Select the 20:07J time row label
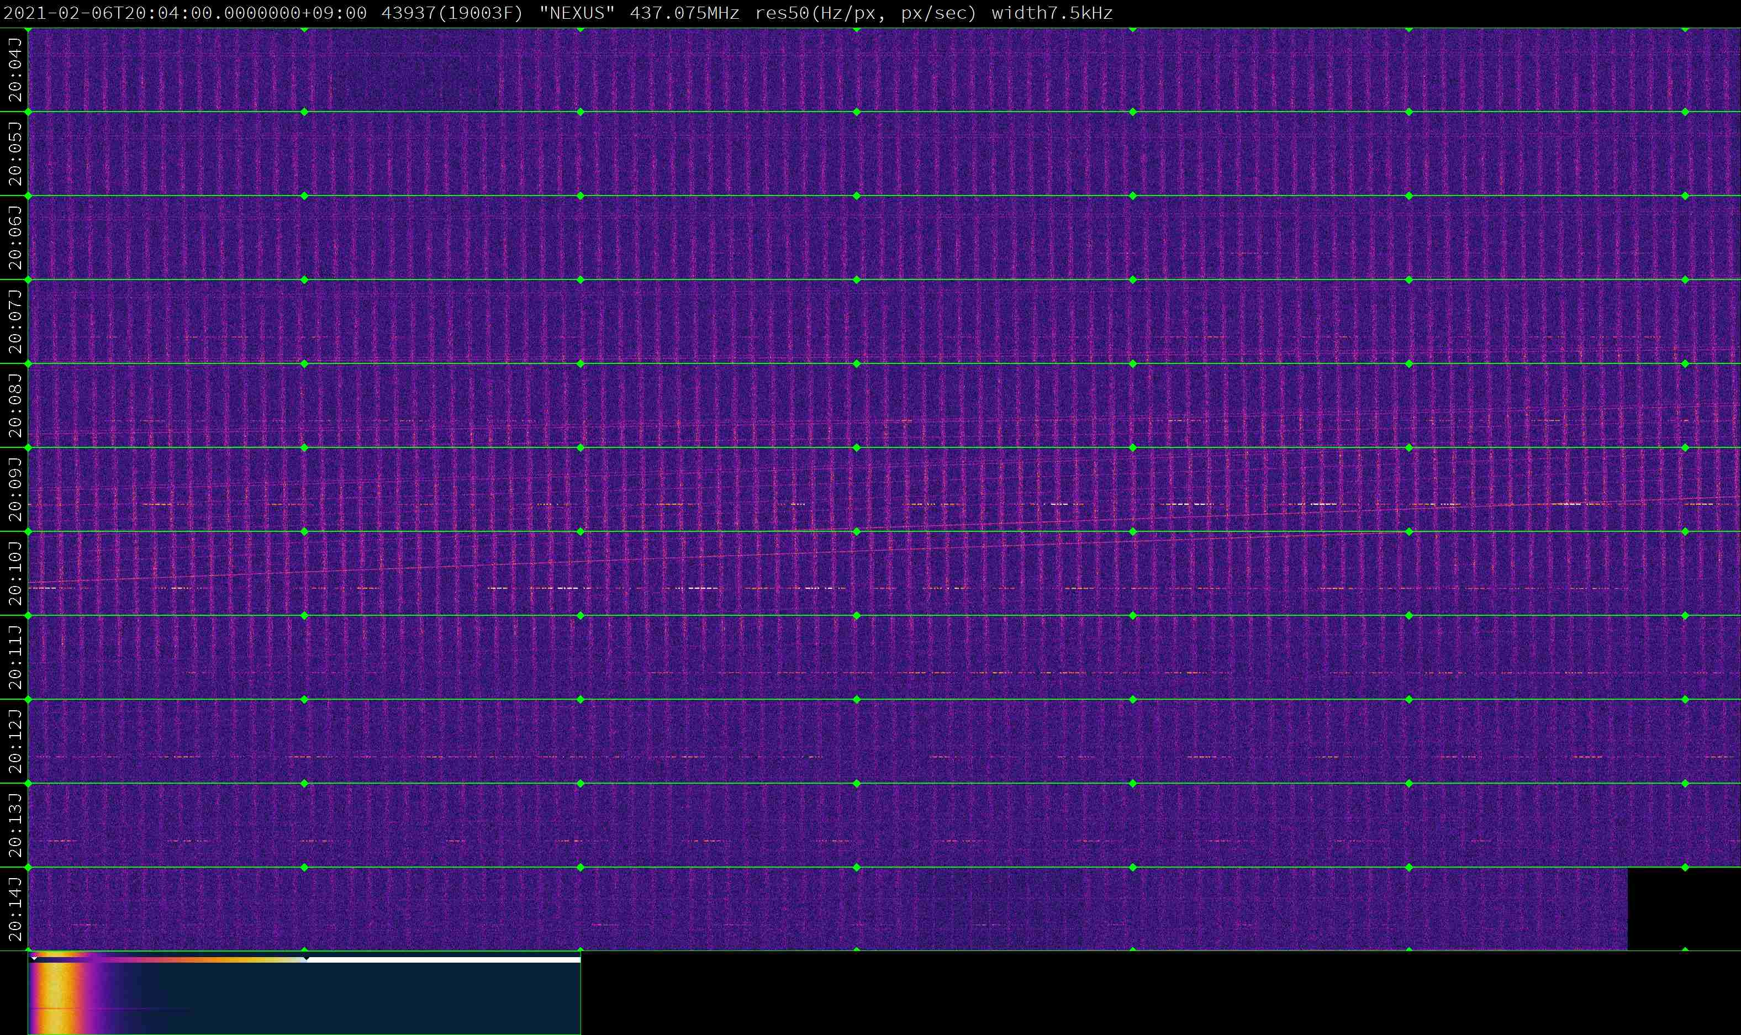Viewport: 1741px width, 1035px height. click(15, 321)
